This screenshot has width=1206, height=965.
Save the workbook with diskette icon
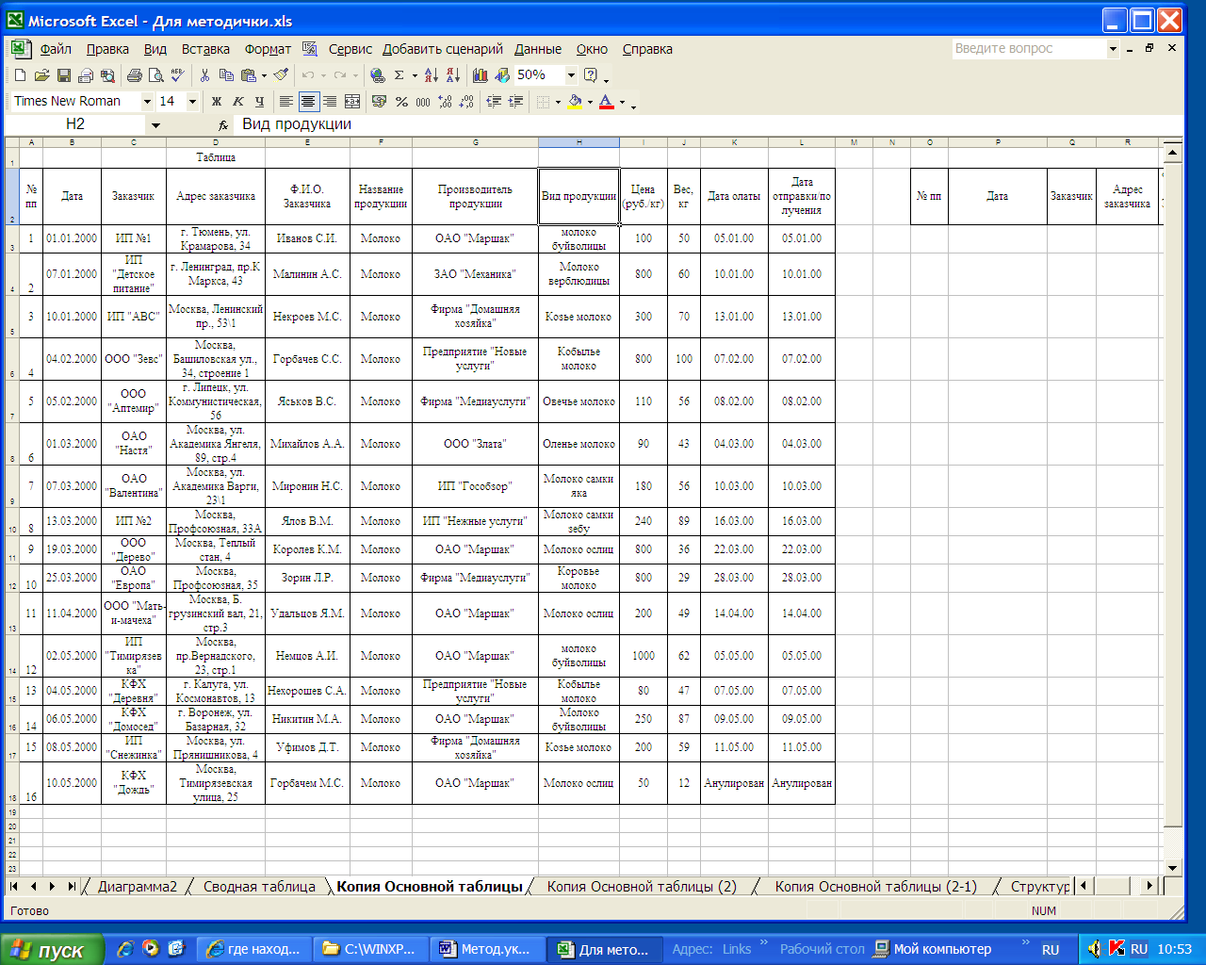coord(63,75)
